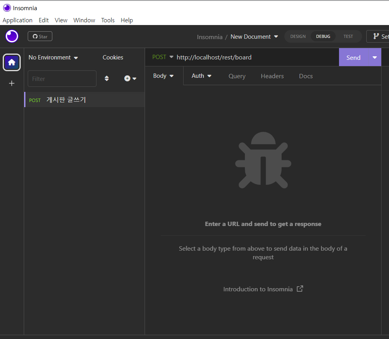Open the View menu
The height and width of the screenshot is (339, 389).
point(61,20)
